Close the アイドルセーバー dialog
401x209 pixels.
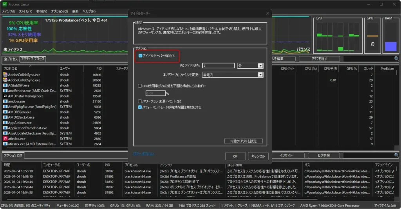[267, 13]
